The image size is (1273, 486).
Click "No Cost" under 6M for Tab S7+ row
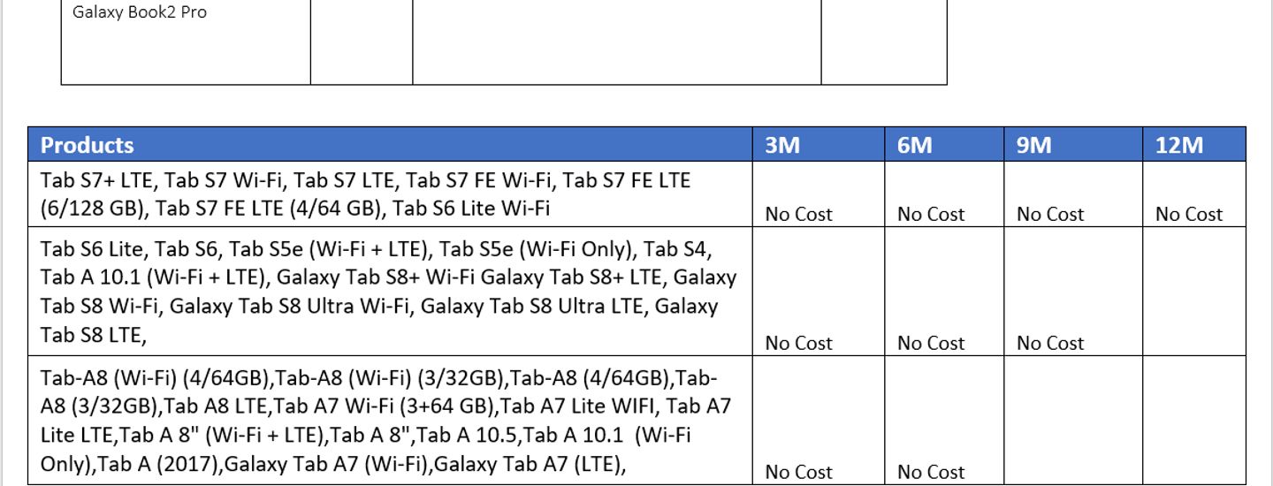[931, 214]
